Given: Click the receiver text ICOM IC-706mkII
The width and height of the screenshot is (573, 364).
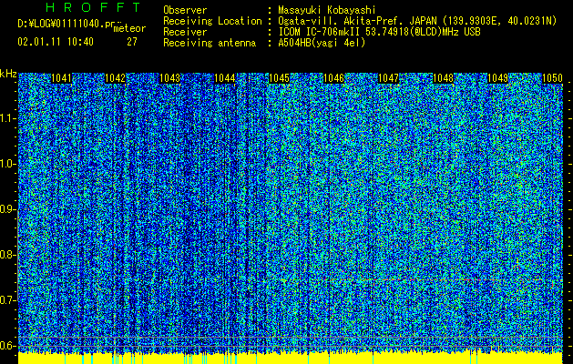Looking at the screenshot, I should tap(320, 32).
